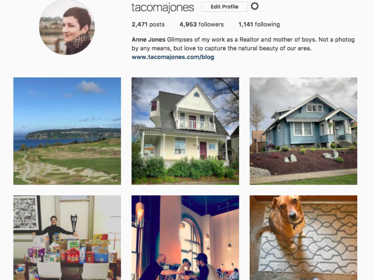Click the bio text about Realtor work
Viewport: 374px width, 280px height.
click(243, 44)
